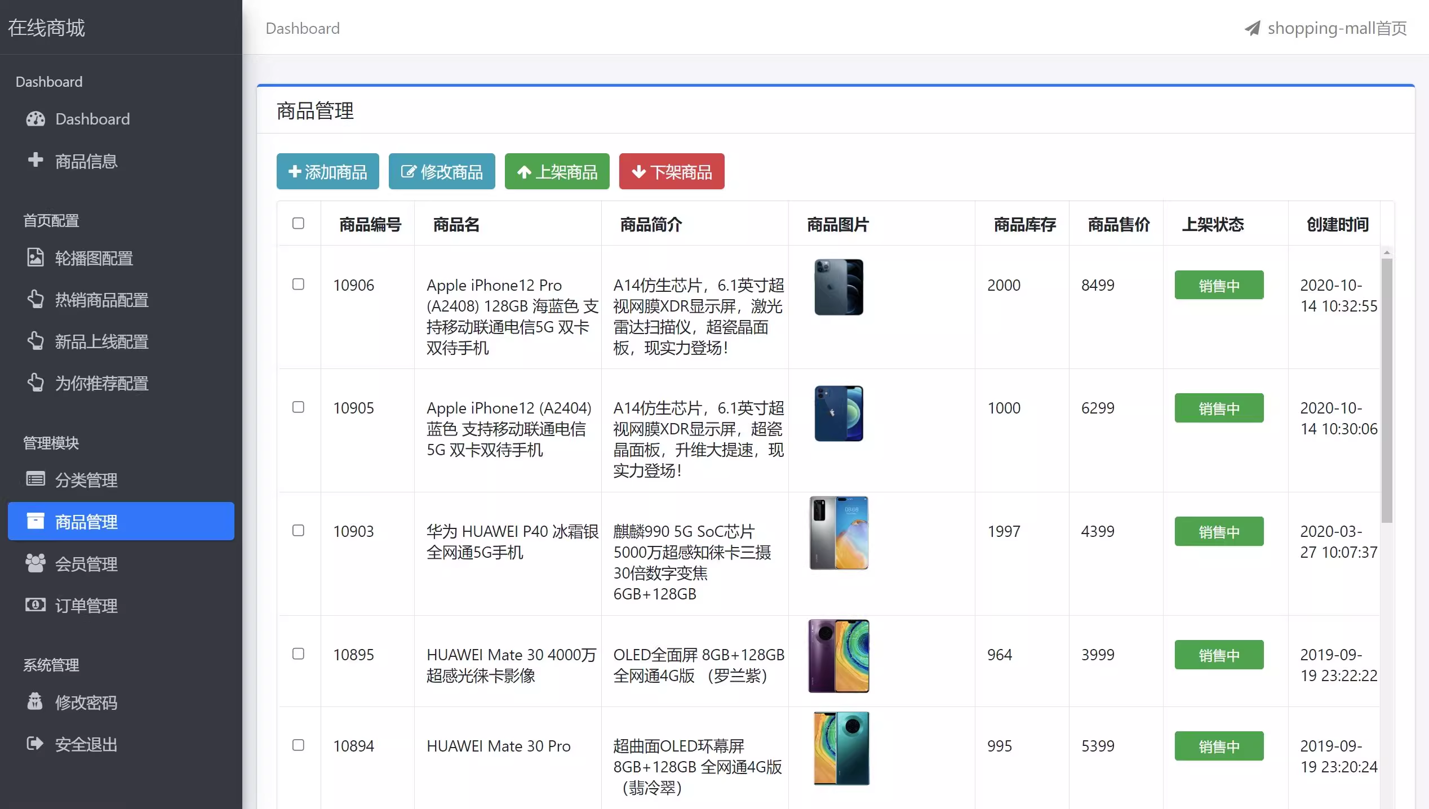
Task: Open the shopping-mall首页 link
Action: pyautogui.click(x=1325, y=28)
